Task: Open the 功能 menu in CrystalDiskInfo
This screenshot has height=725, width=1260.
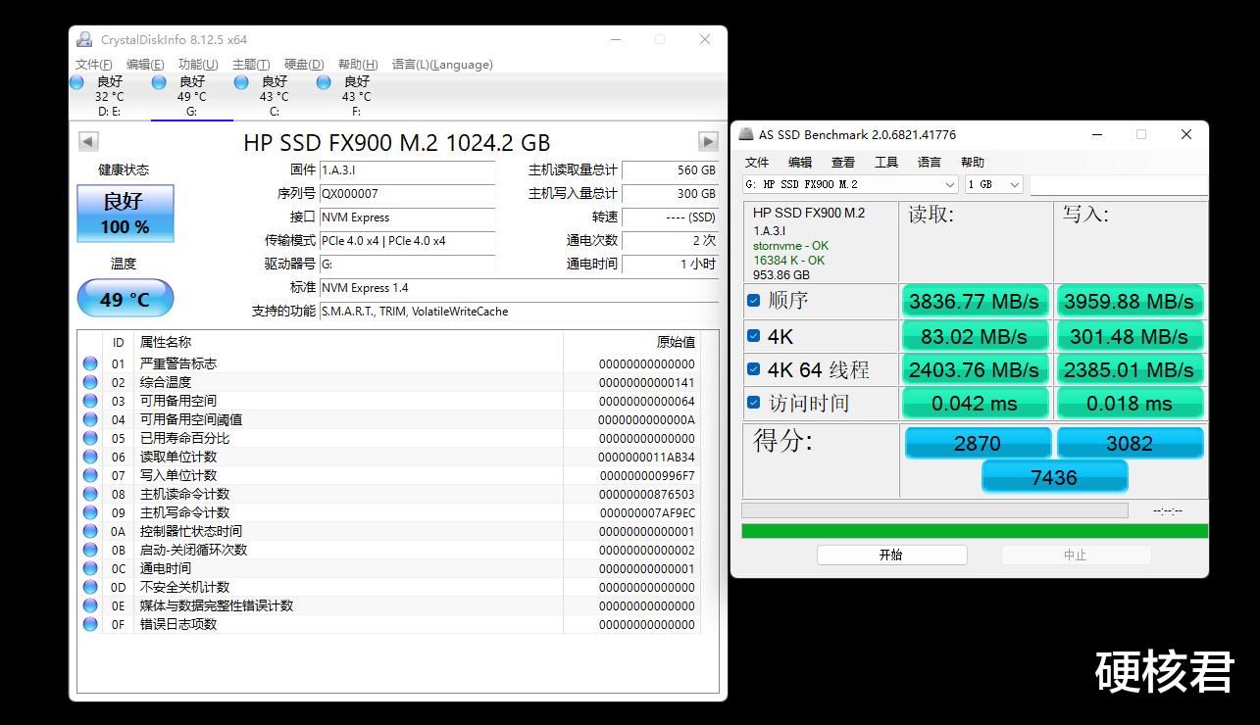Action: [x=199, y=64]
